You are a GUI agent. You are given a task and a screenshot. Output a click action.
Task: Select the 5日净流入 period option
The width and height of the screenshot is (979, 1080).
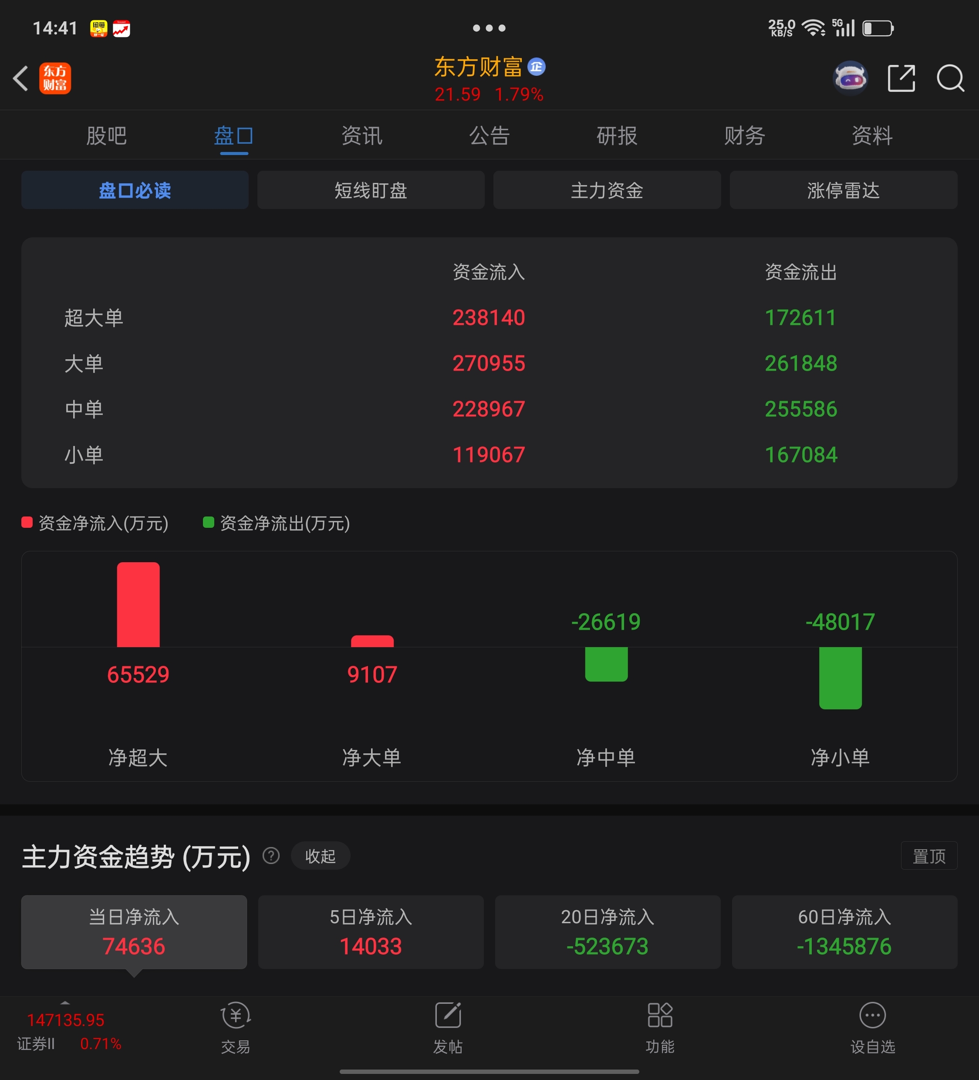371,931
